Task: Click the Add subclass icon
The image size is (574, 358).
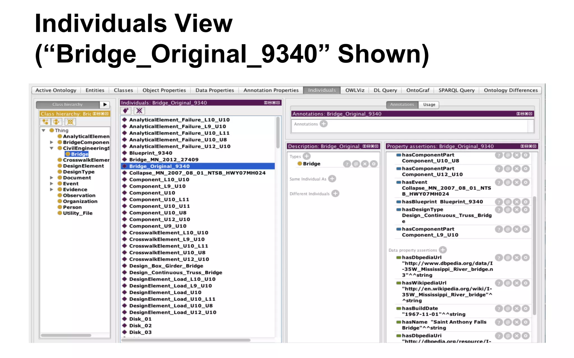Action: (x=45, y=122)
